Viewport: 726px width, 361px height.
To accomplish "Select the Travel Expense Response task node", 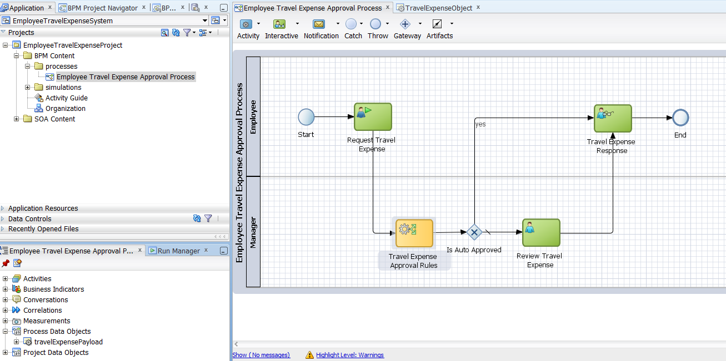I will [x=613, y=118].
